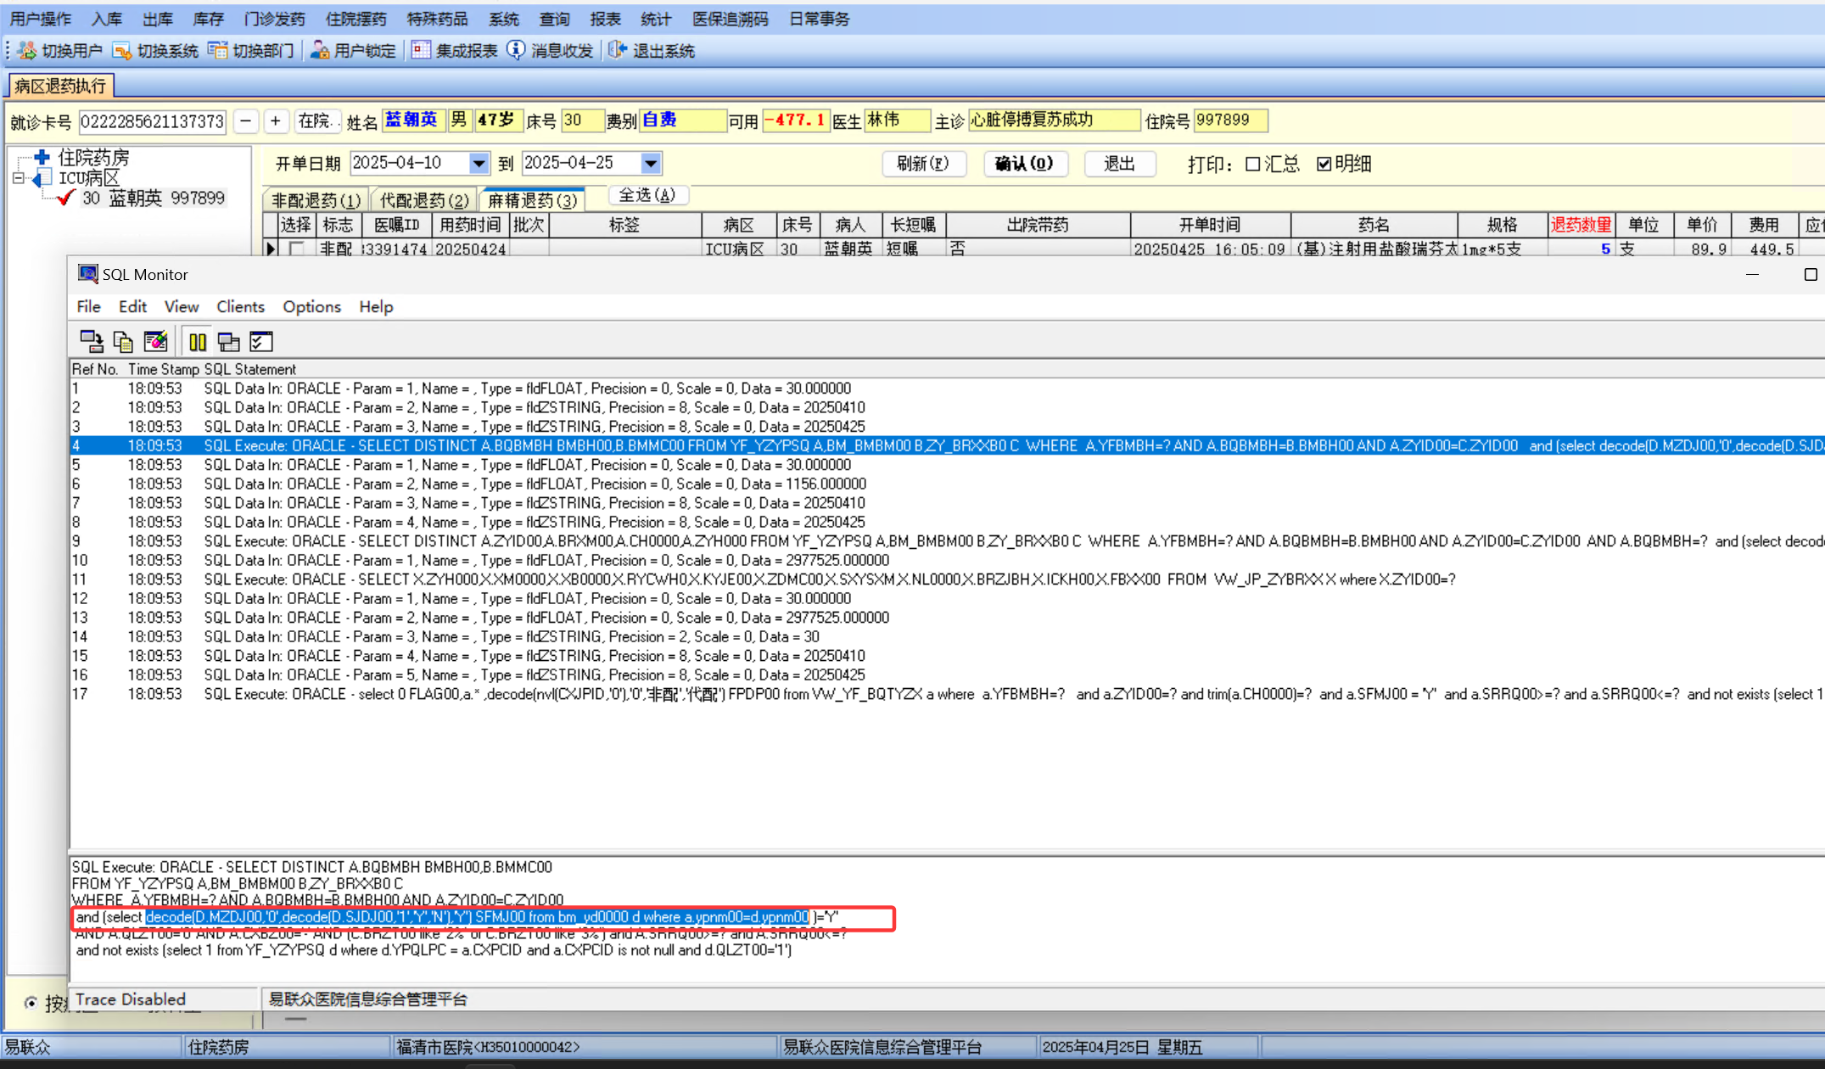The width and height of the screenshot is (1825, 1069).
Task: Uncheck the 明细 print checkbox
Action: (1324, 165)
